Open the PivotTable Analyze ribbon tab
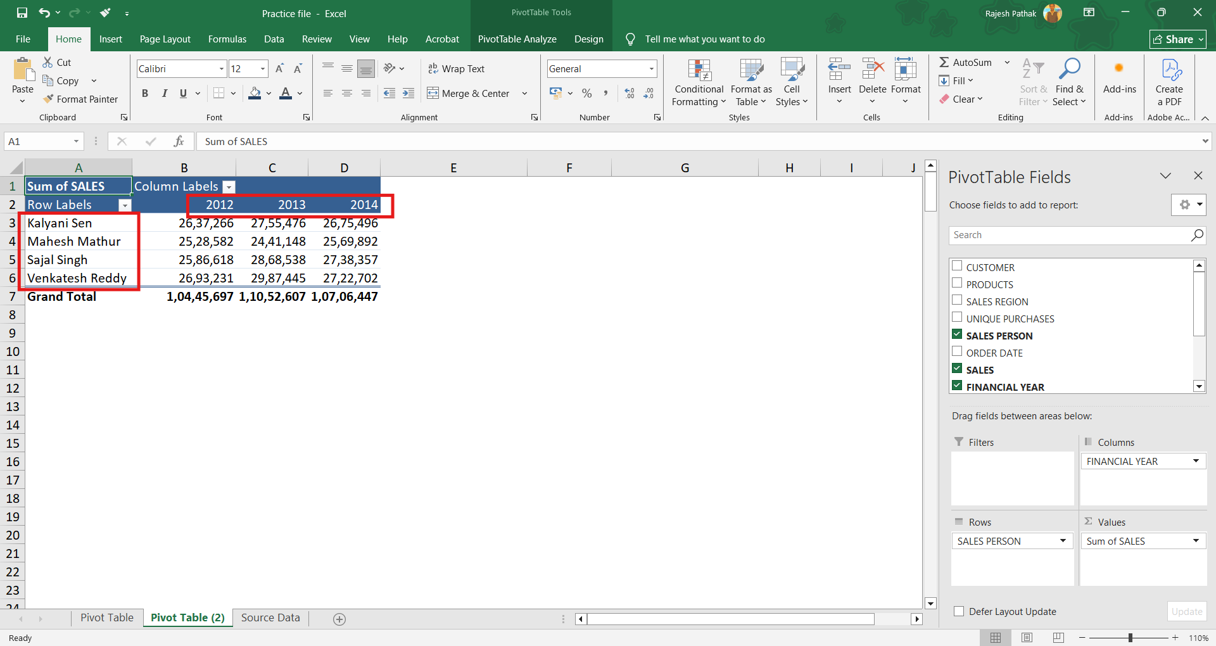This screenshot has height=646, width=1216. point(517,39)
